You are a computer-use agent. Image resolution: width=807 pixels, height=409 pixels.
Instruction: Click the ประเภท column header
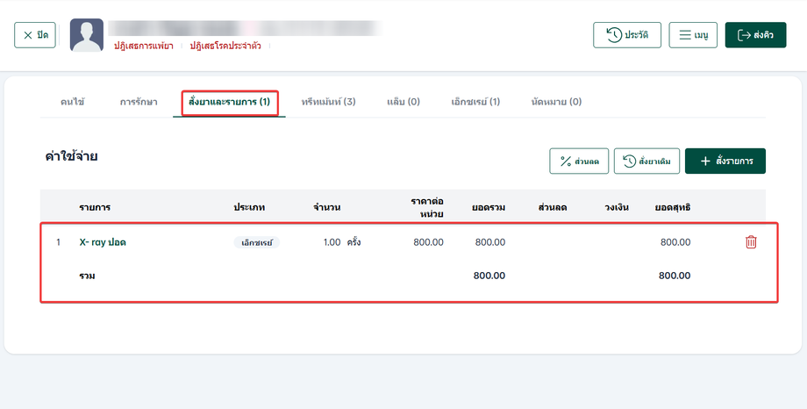(x=249, y=208)
